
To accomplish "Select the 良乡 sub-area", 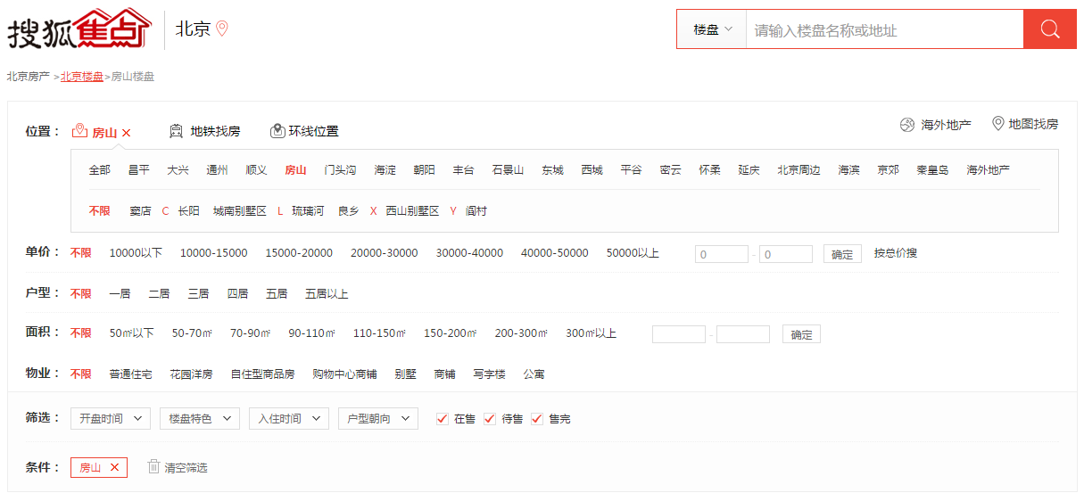I will (x=349, y=211).
